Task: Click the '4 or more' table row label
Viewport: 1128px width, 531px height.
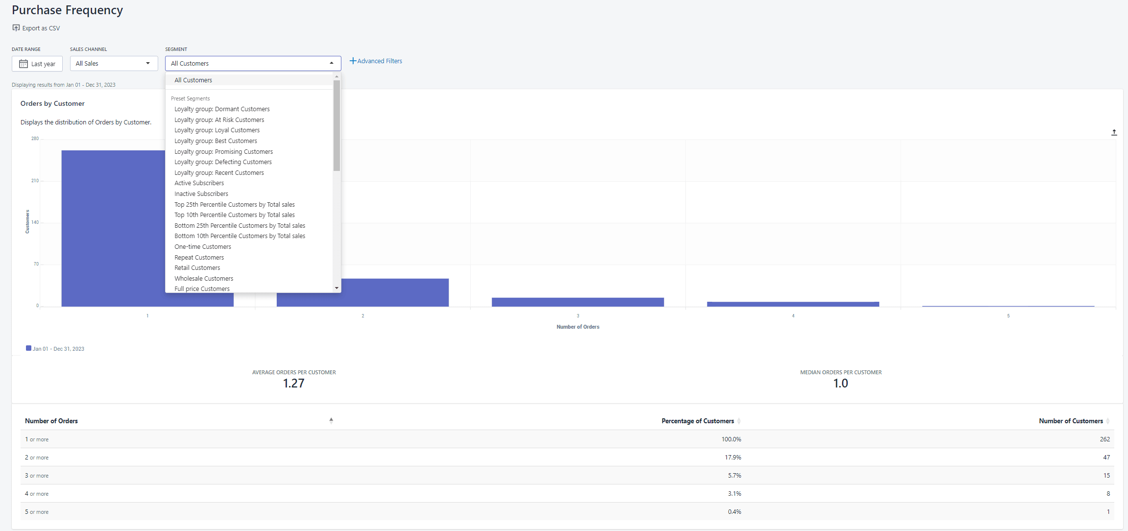Action: coord(37,494)
